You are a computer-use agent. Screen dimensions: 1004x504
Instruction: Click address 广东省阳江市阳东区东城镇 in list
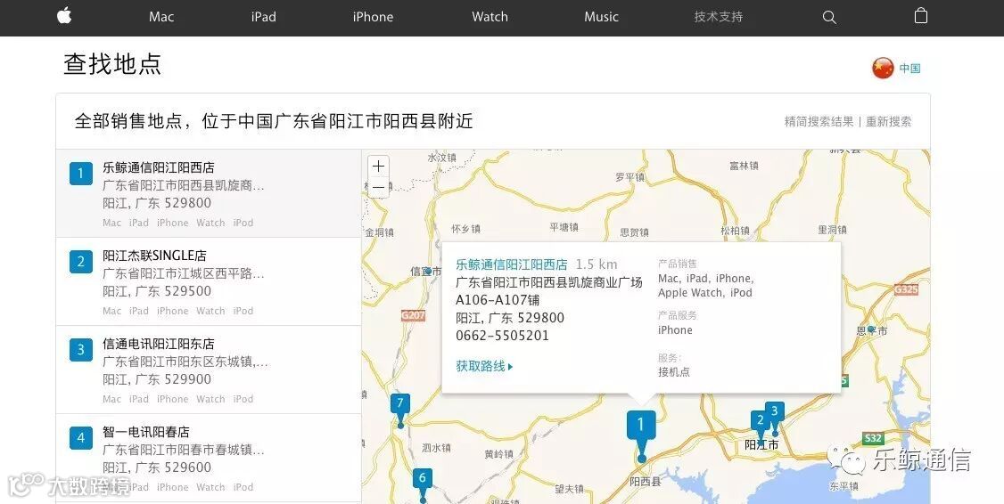tap(185, 362)
